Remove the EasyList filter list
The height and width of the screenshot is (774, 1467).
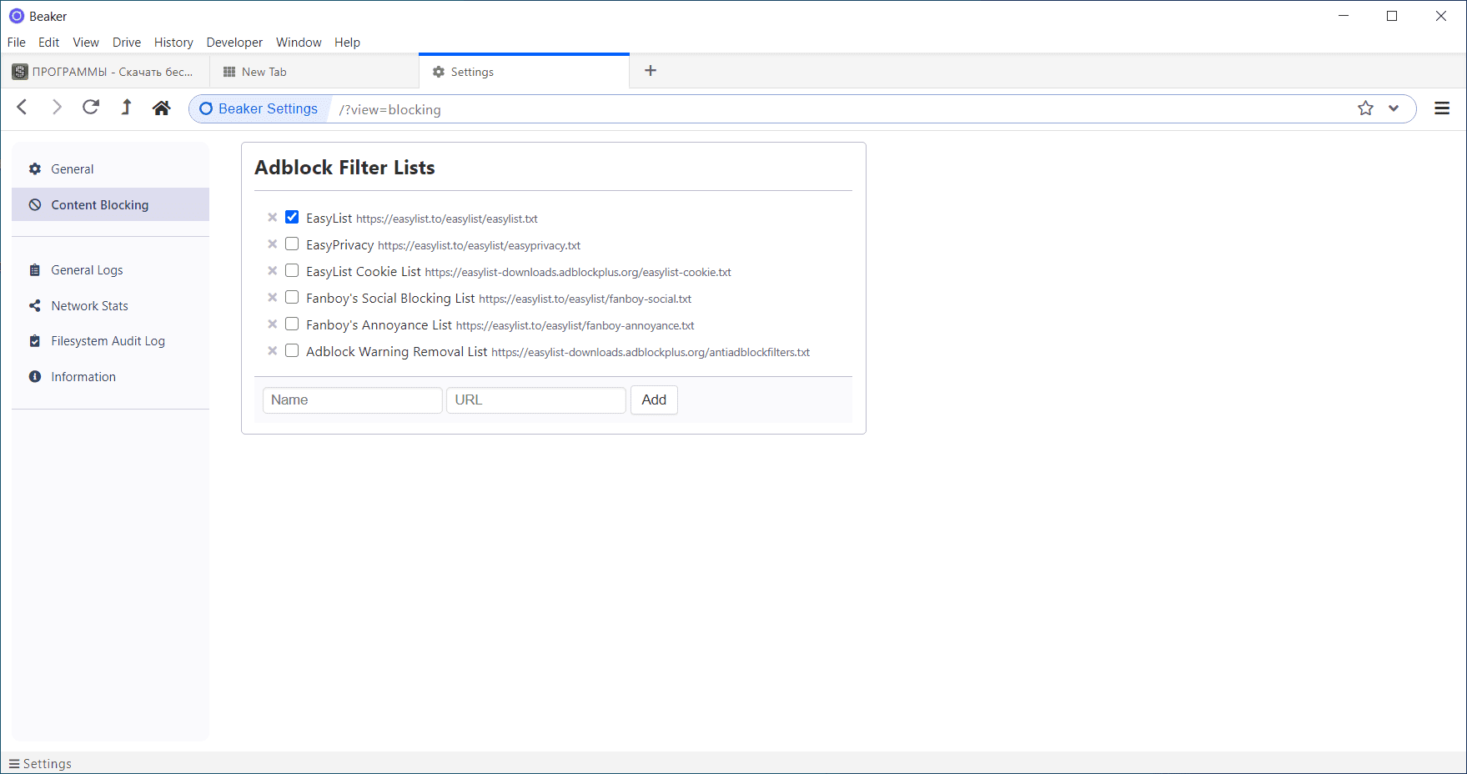coord(272,218)
